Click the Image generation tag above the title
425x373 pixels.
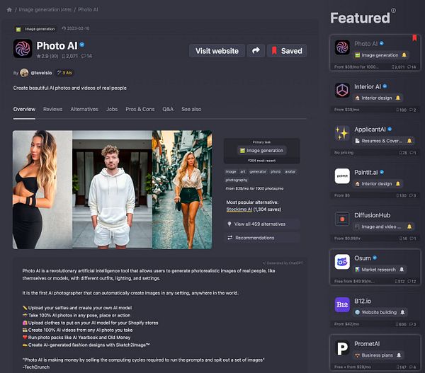pyautogui.click(x=36, y=29)
